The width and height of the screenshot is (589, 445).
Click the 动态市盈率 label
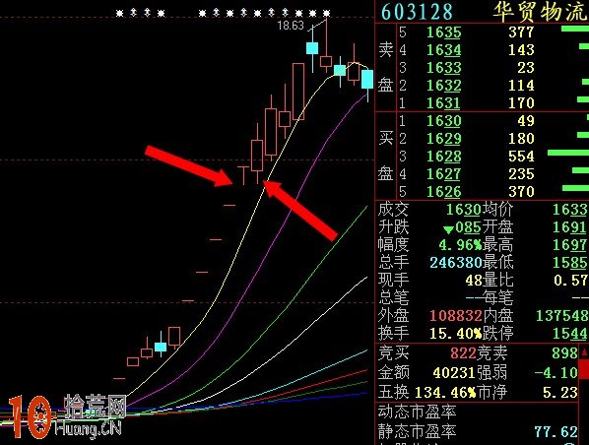click(x=417, y=412)
